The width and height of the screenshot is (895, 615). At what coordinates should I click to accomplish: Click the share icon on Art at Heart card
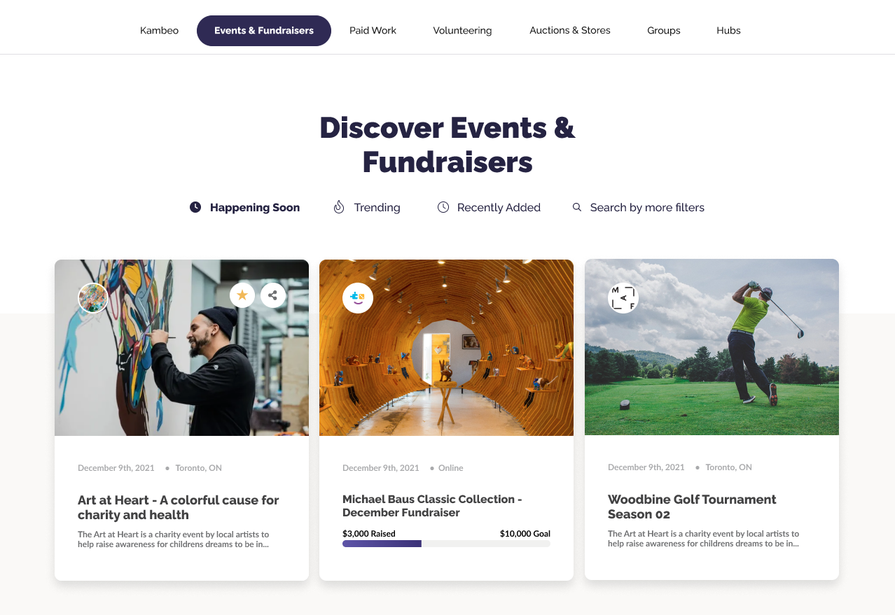[x=273, y=295]
